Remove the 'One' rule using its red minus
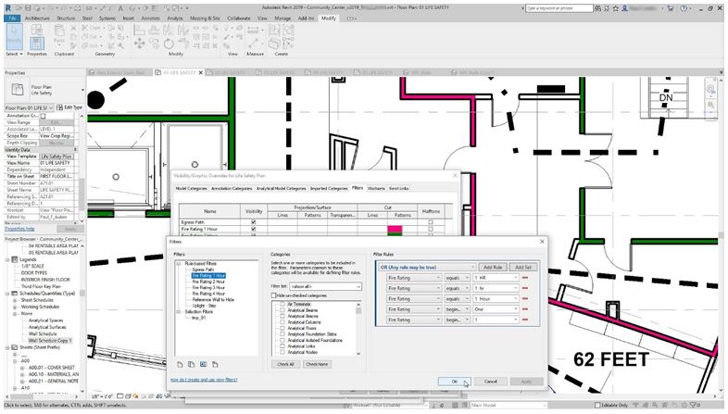Viewport: 728px width, 414px height. [x=525, y=309]
